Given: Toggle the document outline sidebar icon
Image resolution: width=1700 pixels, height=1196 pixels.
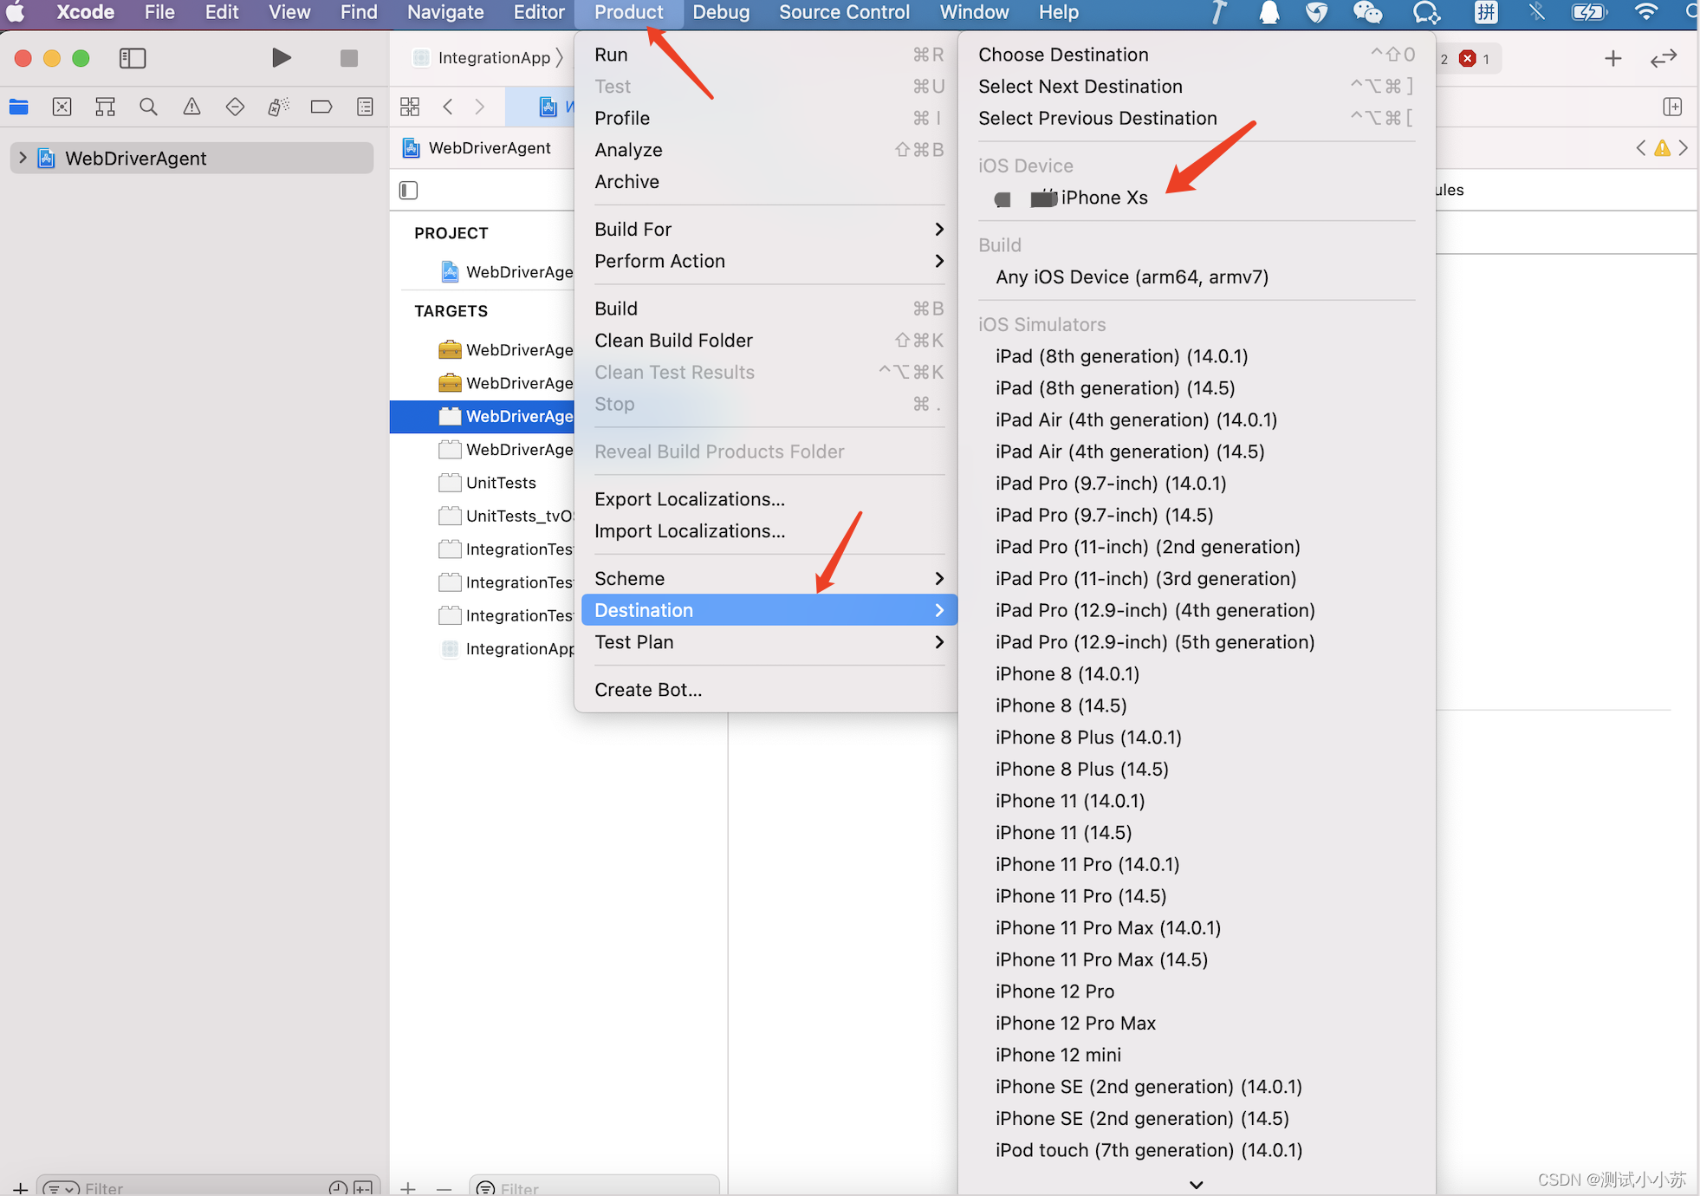Looking at the screenshot, I should click(408, 190).
